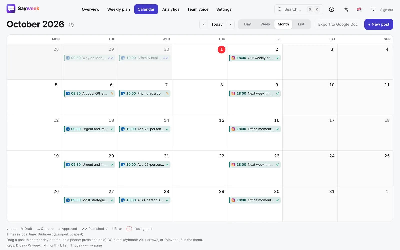Image resolution: width=400 pixels, height=250 pixels.
Task: Go to the previous month
Action: coord(204,24)
